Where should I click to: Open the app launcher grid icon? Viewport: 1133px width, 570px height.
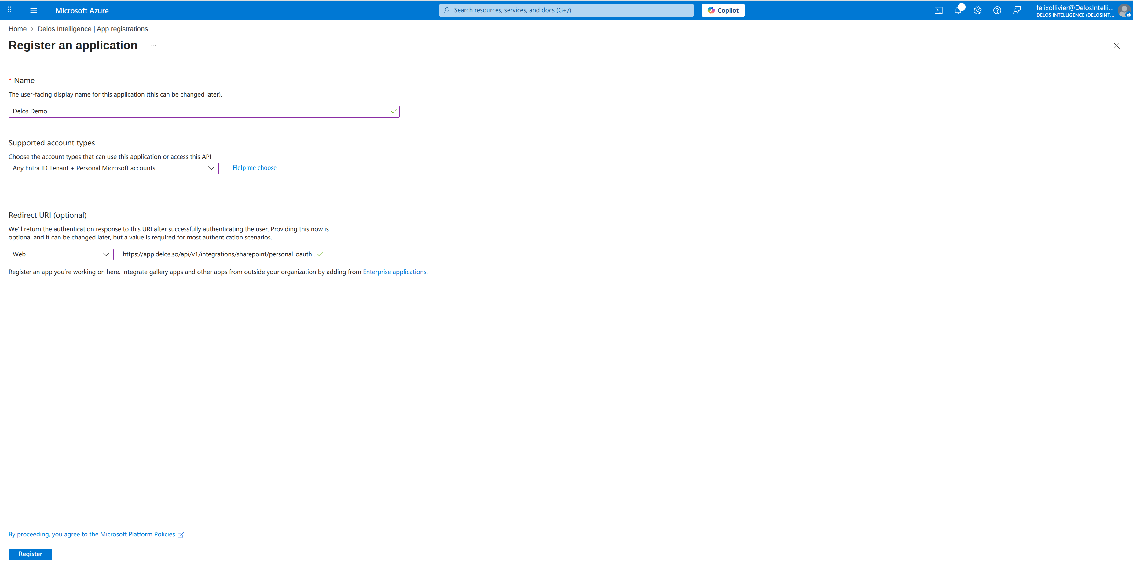tap(11, 10)
